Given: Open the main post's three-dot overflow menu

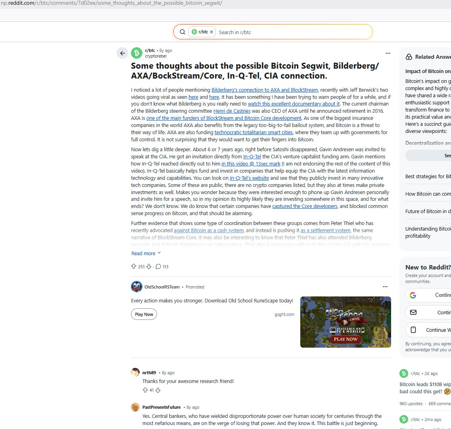Looking at the screenshot, I should tap(388, 53).
